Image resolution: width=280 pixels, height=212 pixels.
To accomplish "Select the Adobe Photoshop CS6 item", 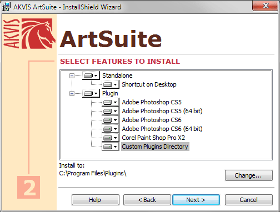I will point(152,120).
